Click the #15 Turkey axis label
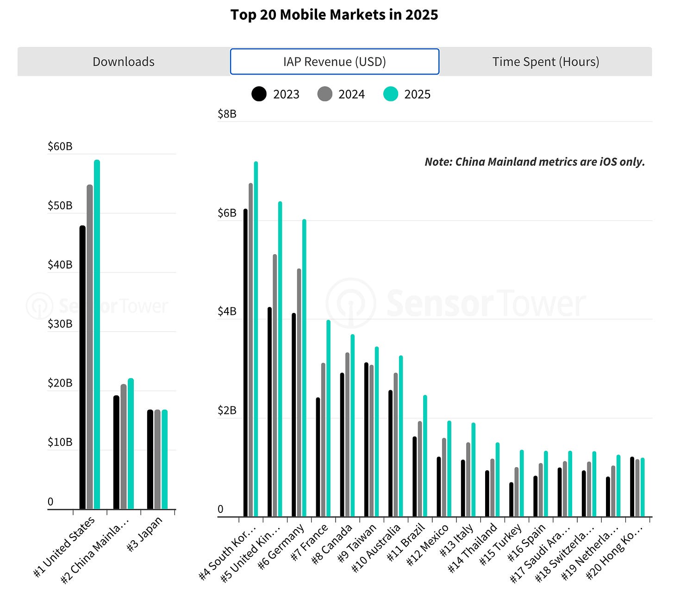This screenshot has width=674, height=599. tap(501, 544)
